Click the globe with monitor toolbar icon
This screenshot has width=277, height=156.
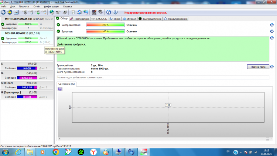pos(86,12)
